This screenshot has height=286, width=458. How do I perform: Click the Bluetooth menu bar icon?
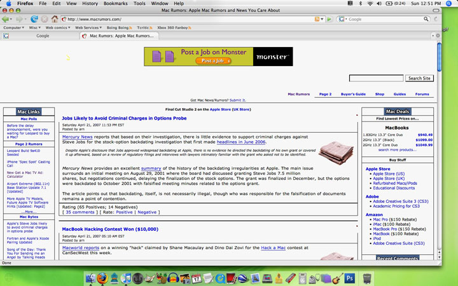(361, 3)
